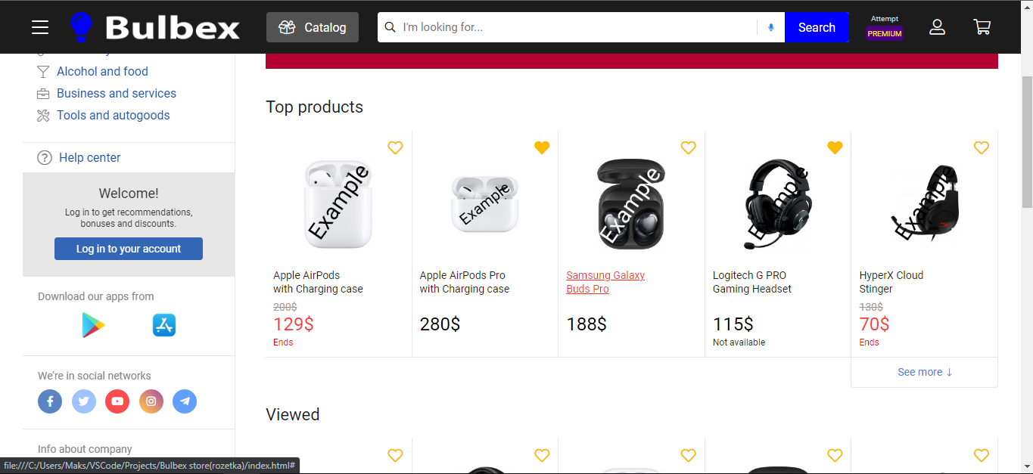Image resolution: width=1033 pixels, height=474 pixels.
Task: Open the Telegram social link
Action: (x=185, y=401)
